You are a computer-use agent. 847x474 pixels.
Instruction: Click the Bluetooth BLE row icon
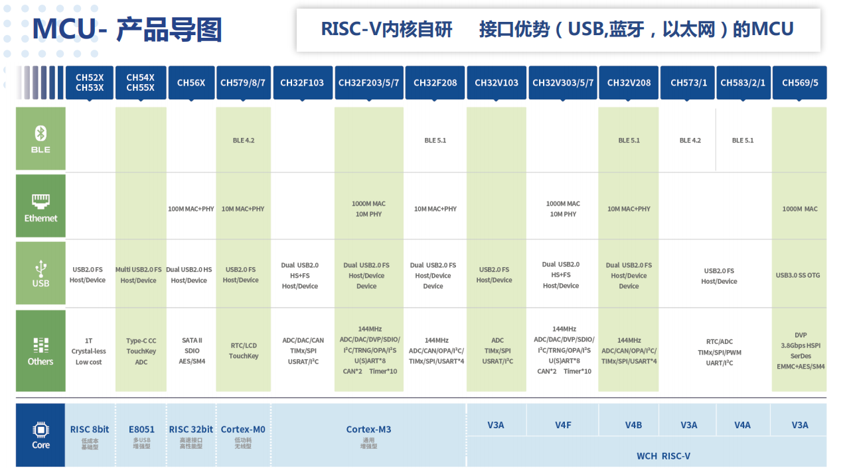point(40,134)
